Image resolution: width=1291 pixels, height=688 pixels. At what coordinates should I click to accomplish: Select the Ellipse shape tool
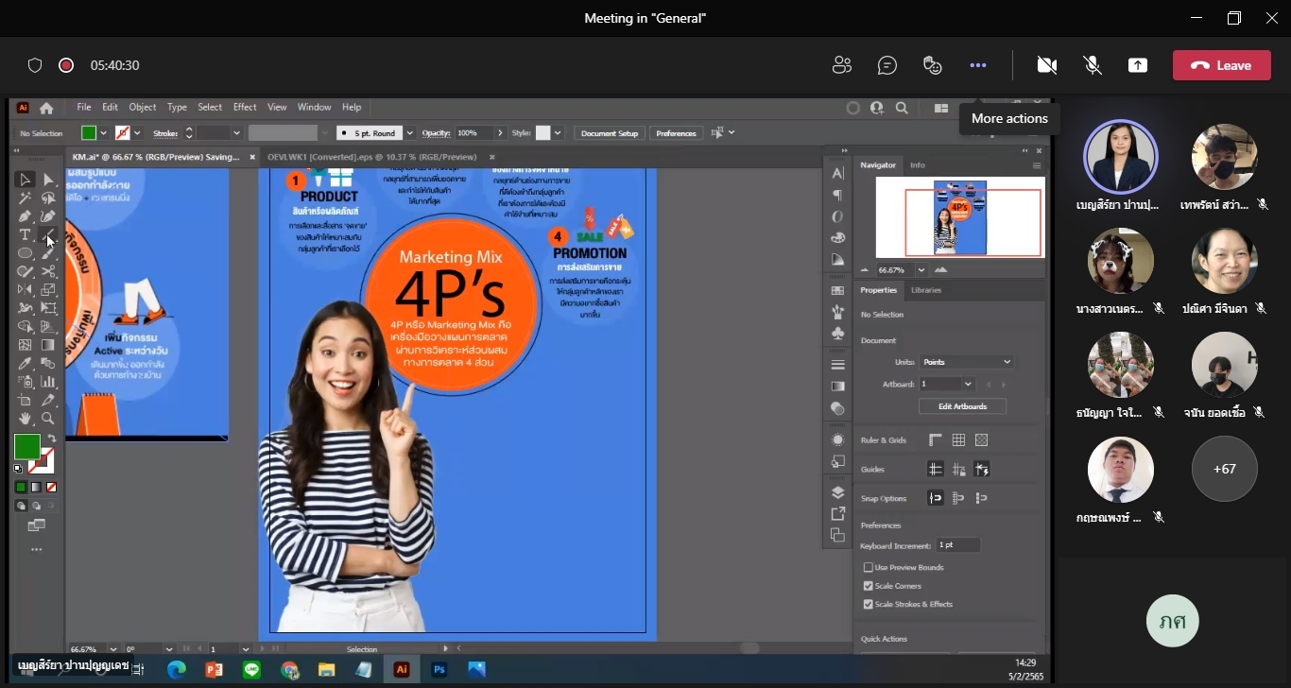pyautogui.click(x=26, y=253)
